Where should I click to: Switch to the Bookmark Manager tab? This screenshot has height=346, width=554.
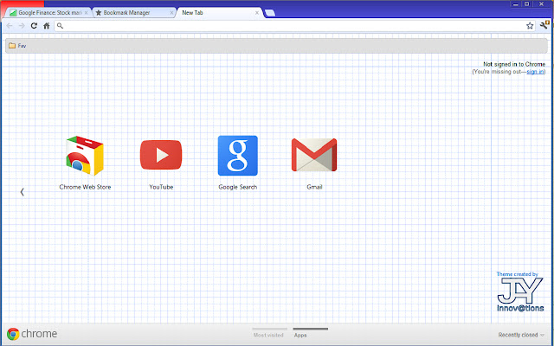pyautogui.click(x=134, y=13)
